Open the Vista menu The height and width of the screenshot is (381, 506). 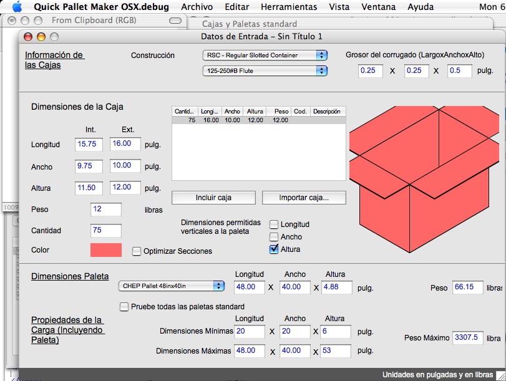click(339, 7)
